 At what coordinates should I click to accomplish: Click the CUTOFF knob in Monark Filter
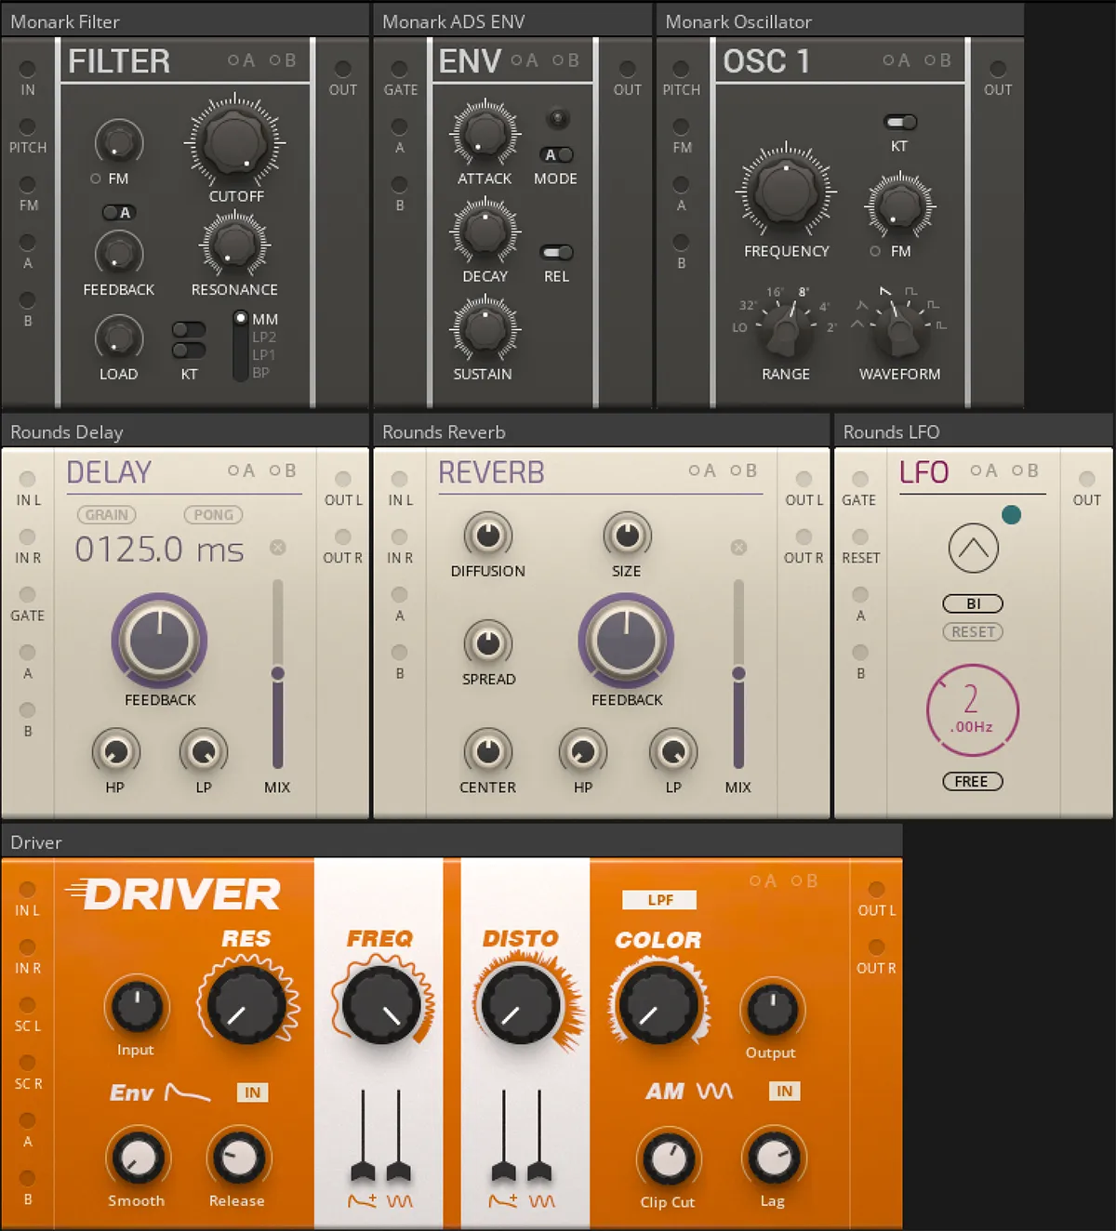pos(235,141)
